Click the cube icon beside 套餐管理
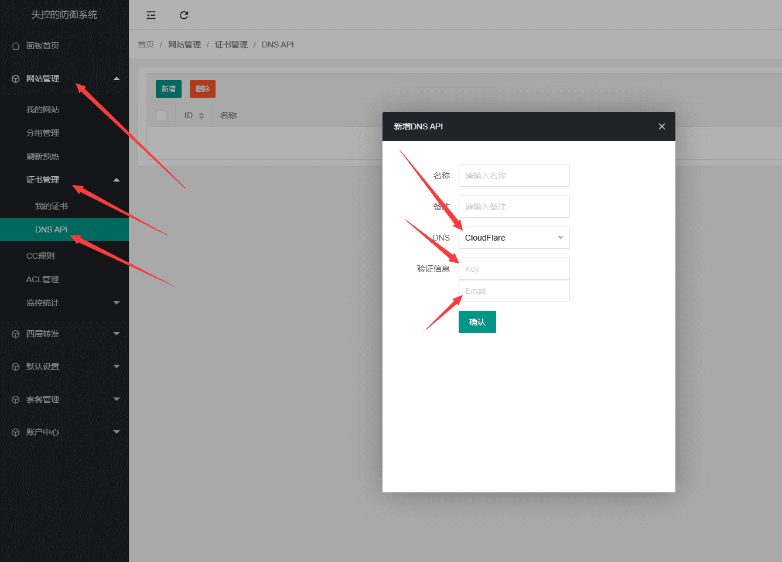The width and height of the screenshot is (782, 562). click(x=16, y=399)
